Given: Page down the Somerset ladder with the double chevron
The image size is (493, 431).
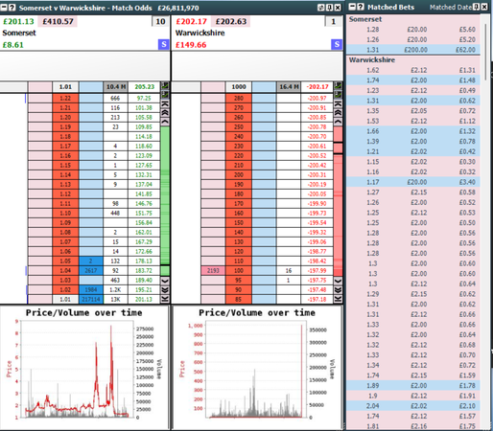Looking at the screenshot, I should pyautogui.click(x=165, y=290).
